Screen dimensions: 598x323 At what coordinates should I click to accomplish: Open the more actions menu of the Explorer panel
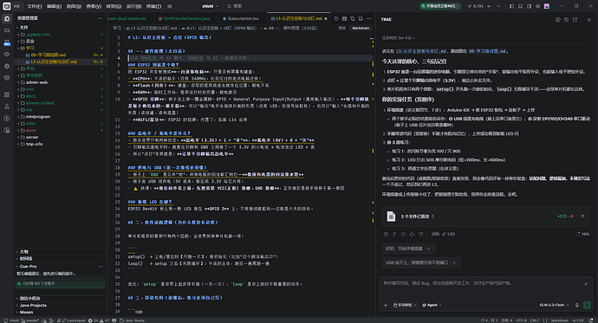point(100,18)
